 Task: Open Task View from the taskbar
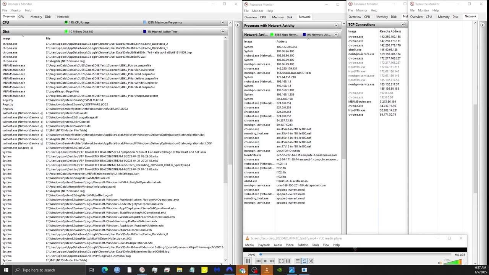tap(92, 270)
